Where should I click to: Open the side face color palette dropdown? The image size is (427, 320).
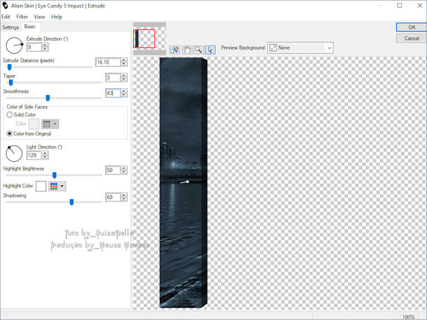(50, 124)
